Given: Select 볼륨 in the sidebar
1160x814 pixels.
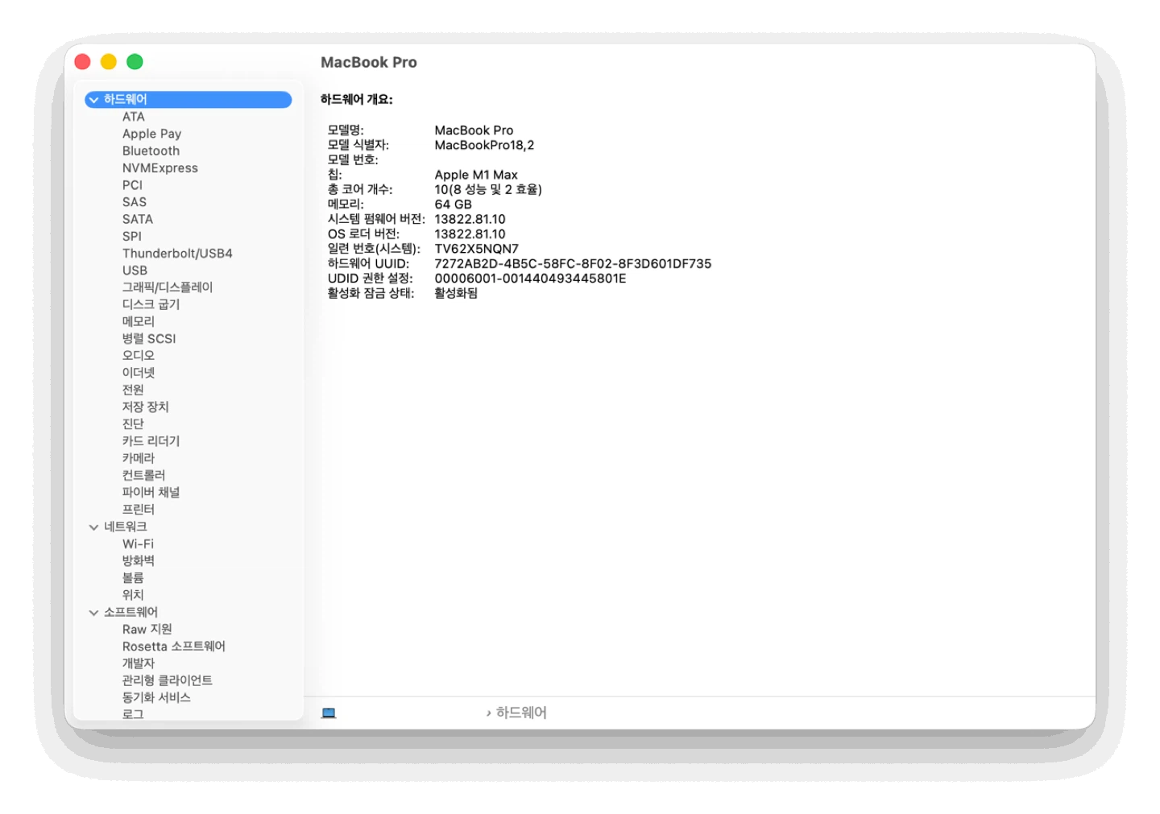Looking at the screenshot, I should click(x=133, y=578).
